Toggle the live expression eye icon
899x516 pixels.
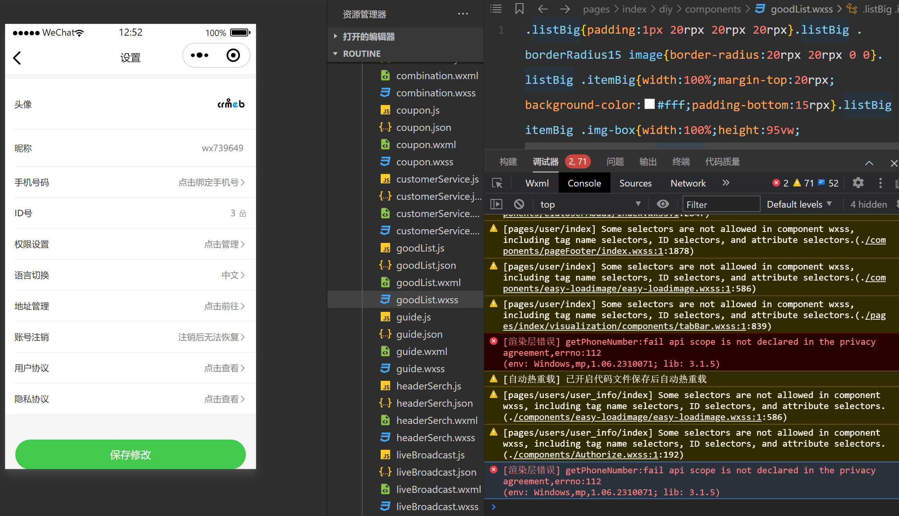(x=663, y=204)
